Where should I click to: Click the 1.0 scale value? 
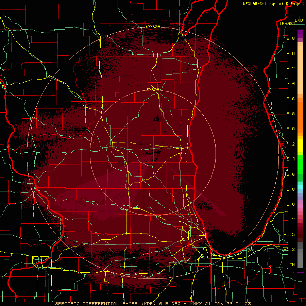coord(291,204)
